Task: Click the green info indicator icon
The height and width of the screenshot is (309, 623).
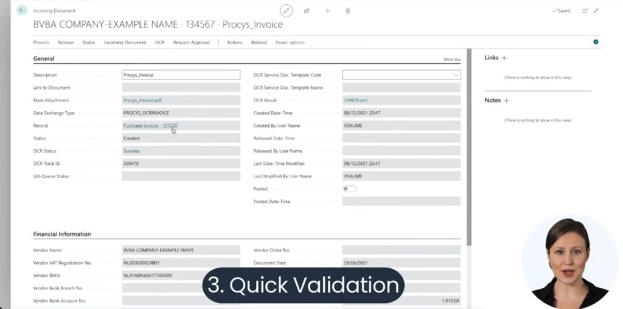Action: pyautogui.click(x=596, y=42)
